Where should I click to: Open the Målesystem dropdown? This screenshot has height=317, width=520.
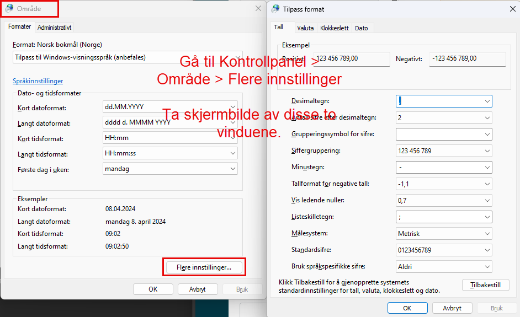click(x=487, y=234)
